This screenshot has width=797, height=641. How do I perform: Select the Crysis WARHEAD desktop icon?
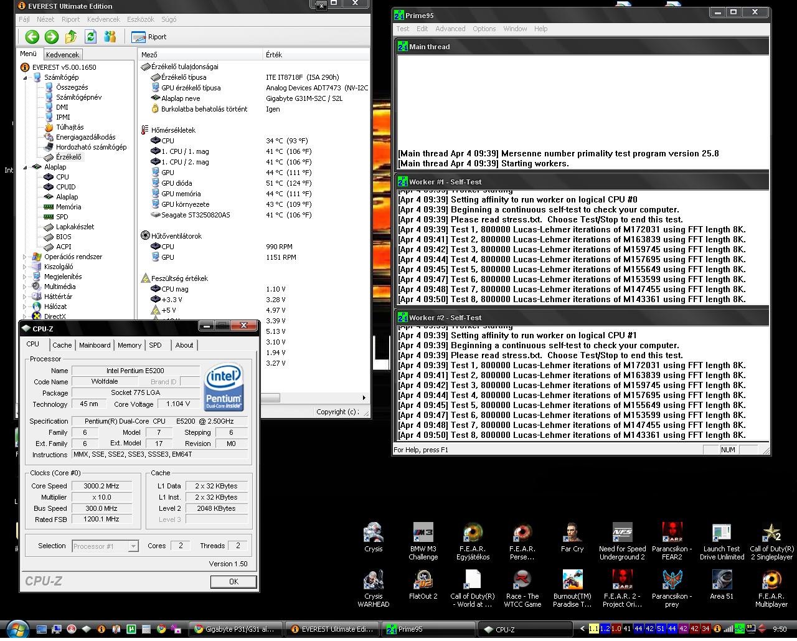tap(374, 589)
